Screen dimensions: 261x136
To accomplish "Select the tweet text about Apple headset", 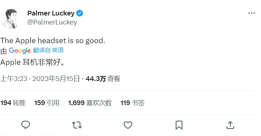I will [53, 41].
